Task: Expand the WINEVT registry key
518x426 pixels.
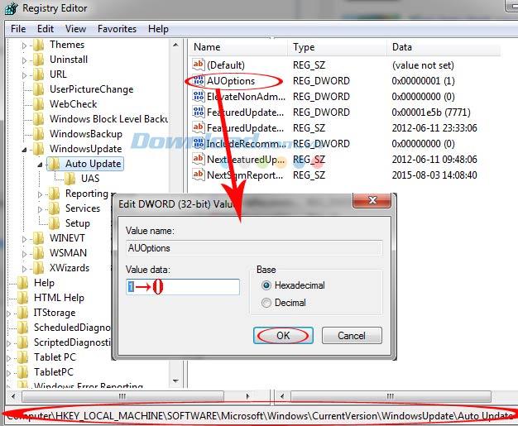Action: pyautogui.click(x=24, y=239)
